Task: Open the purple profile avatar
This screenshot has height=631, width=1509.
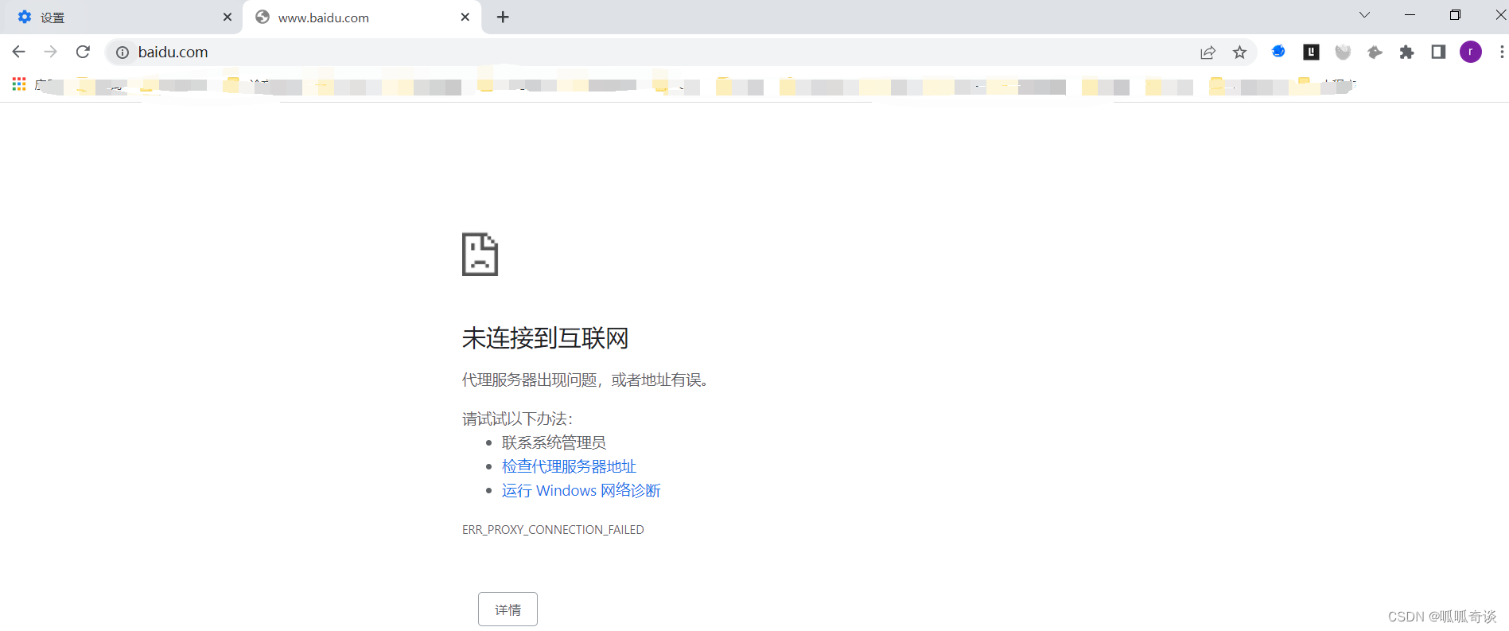Action: (1471, 52)
